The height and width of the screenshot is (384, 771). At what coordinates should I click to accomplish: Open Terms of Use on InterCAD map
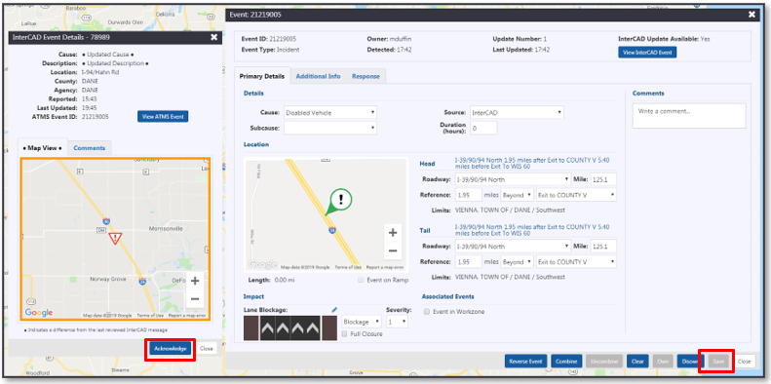(x=150, y=316)
